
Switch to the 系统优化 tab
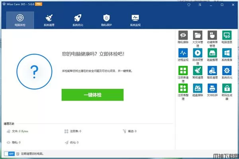[x=78, y=20]
